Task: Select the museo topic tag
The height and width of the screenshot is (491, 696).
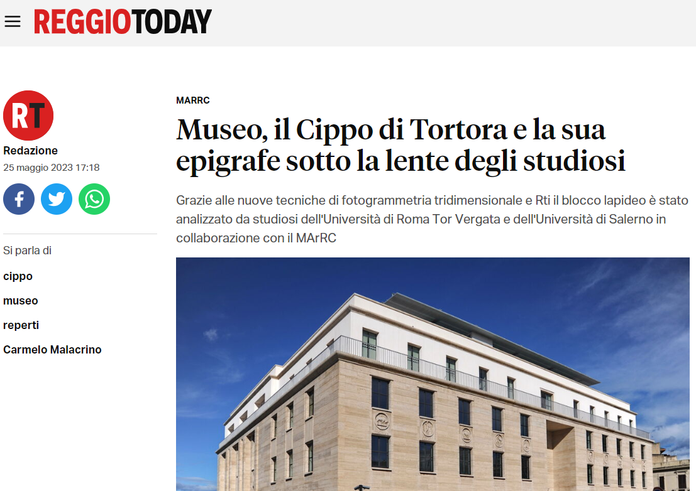Action: tap(20, 301)
